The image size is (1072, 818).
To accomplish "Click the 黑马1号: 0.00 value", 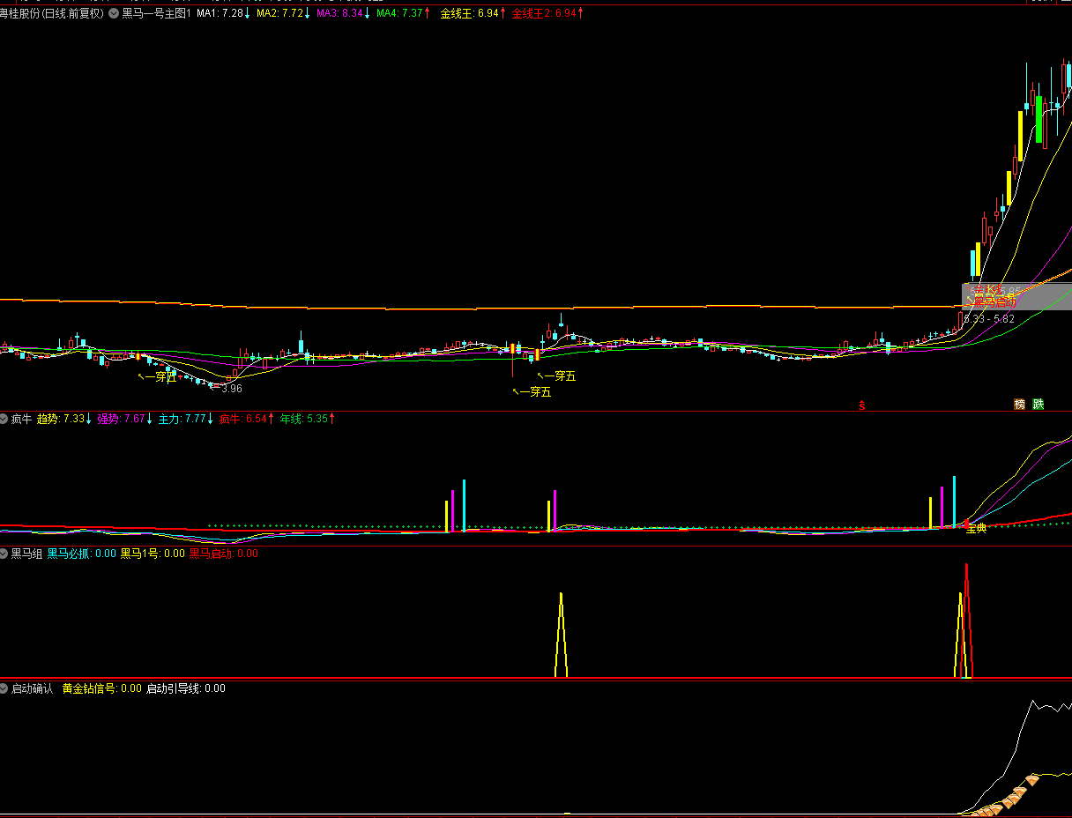I will tap(153, 554).
